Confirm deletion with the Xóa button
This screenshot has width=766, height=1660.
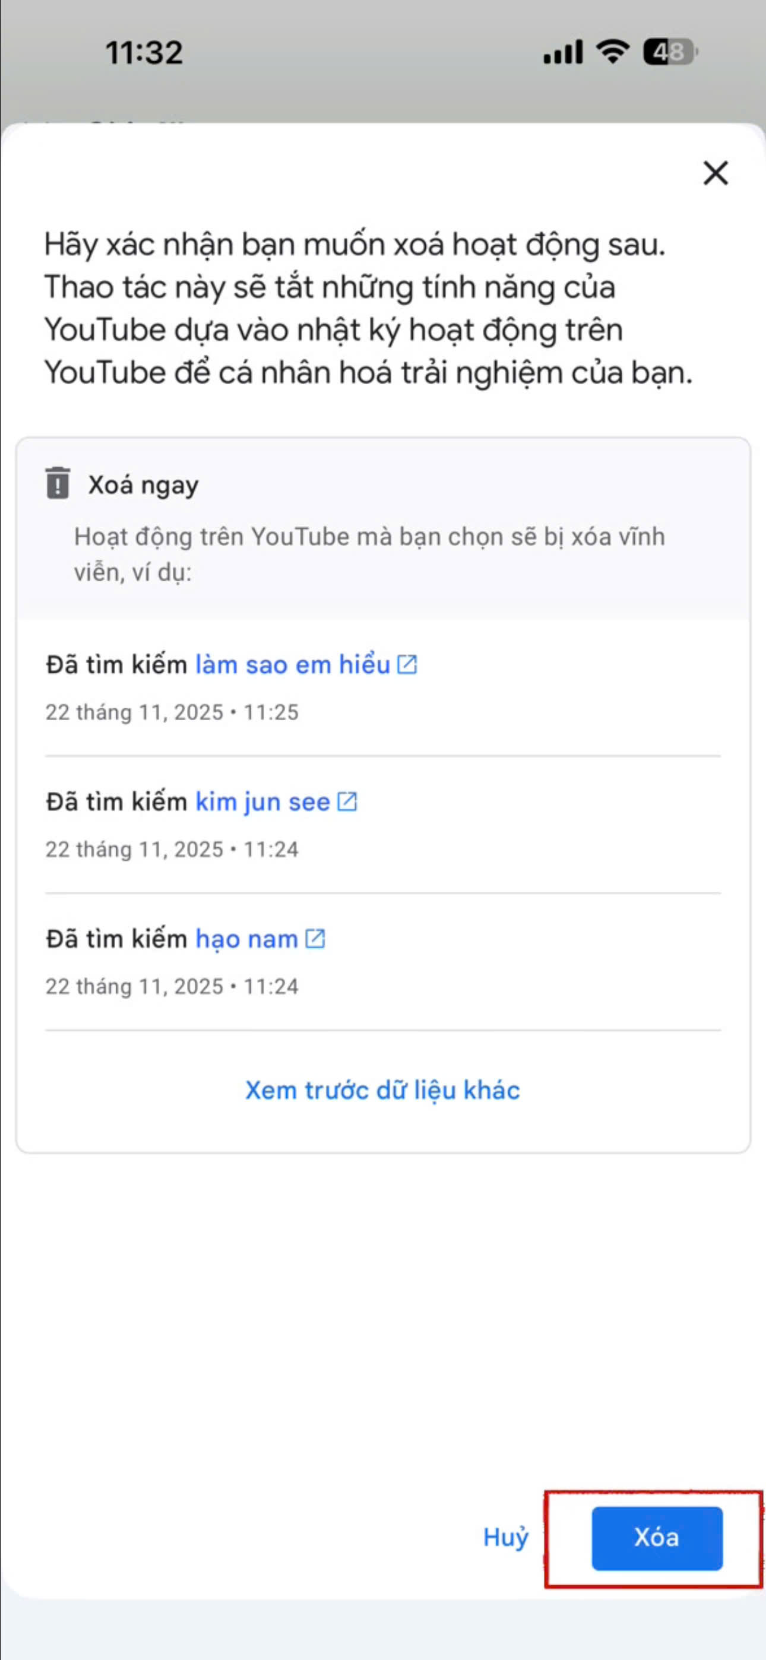656,1538
